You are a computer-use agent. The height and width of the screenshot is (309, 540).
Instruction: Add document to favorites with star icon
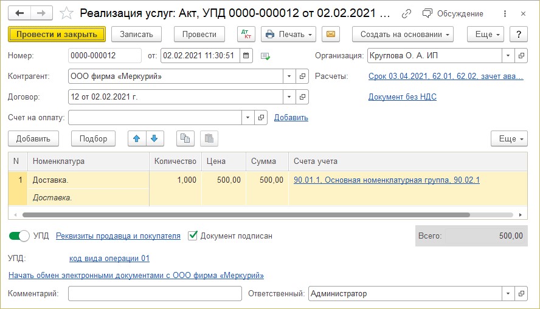pyautogui.click(x=68, y=13)
